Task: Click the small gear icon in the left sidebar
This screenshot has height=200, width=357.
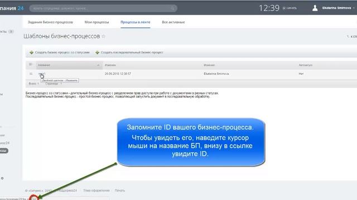Action: [2, 178]
